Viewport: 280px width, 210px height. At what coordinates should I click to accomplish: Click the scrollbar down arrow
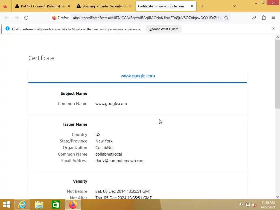coord(278,197)
